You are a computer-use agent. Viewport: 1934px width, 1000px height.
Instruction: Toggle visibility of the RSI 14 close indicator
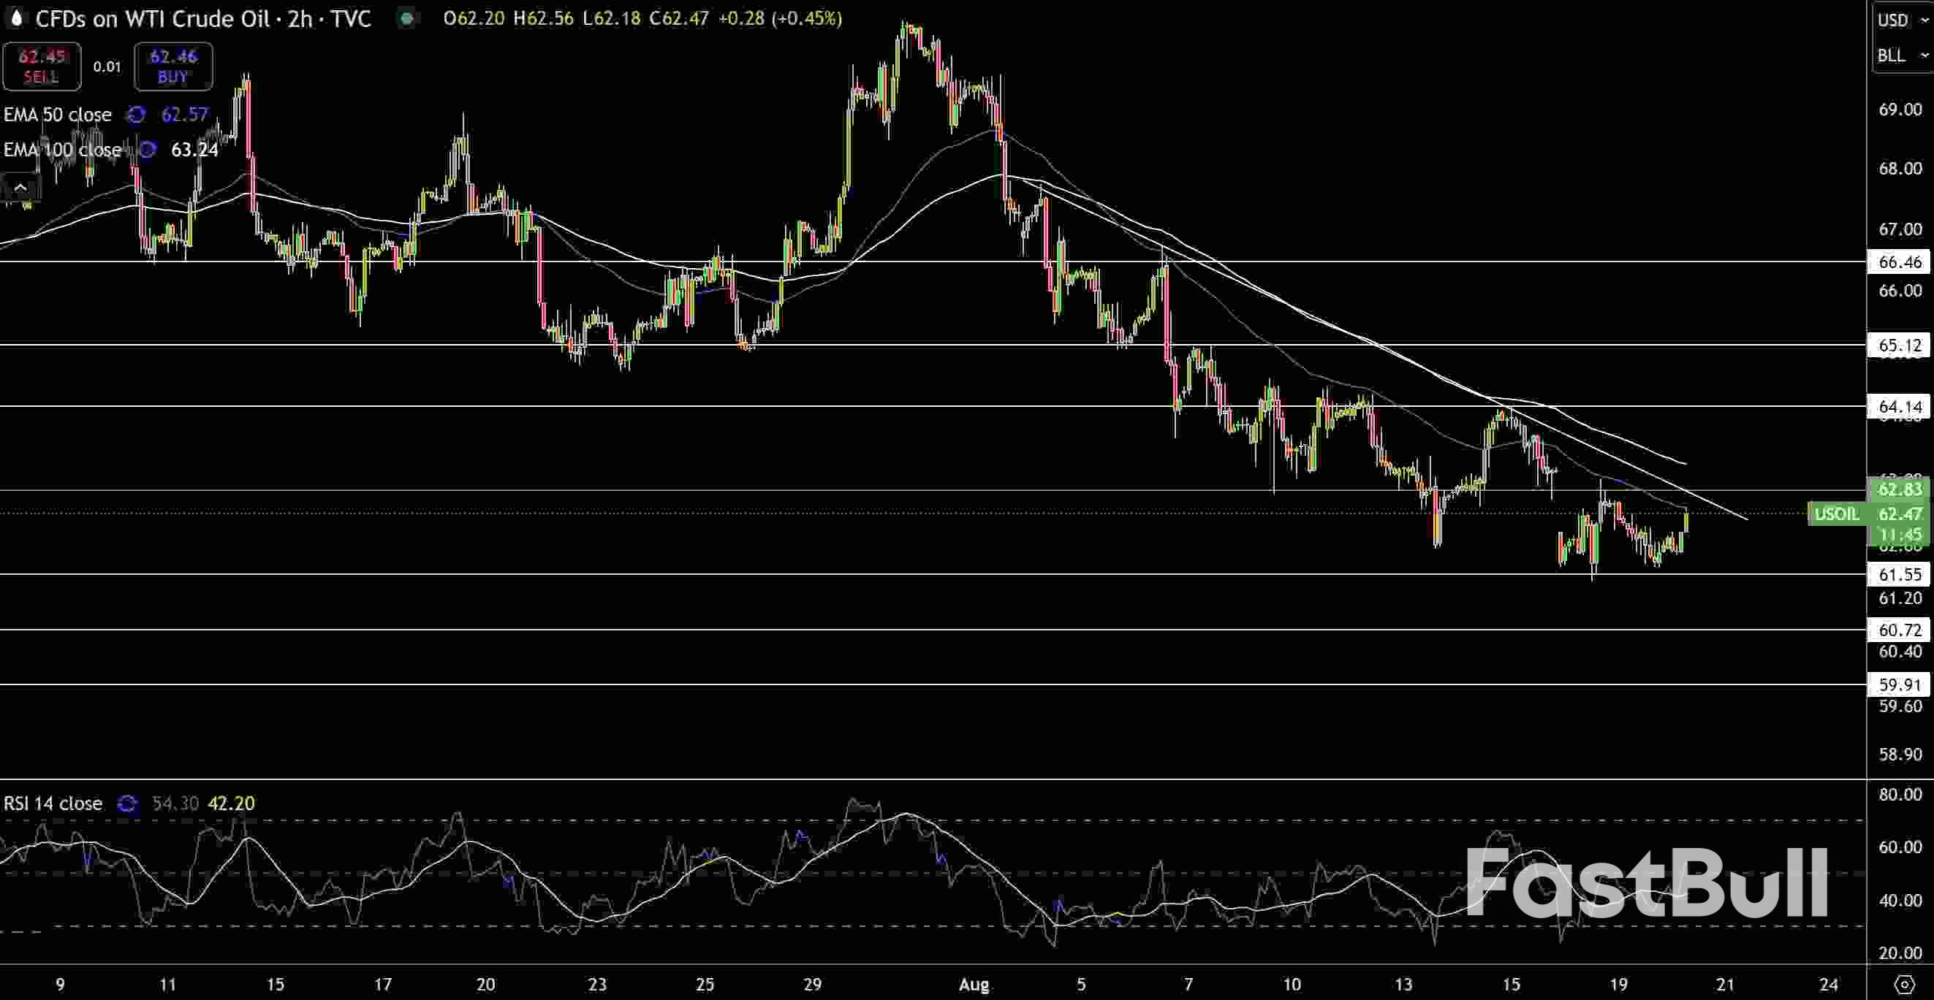(53, 804)
